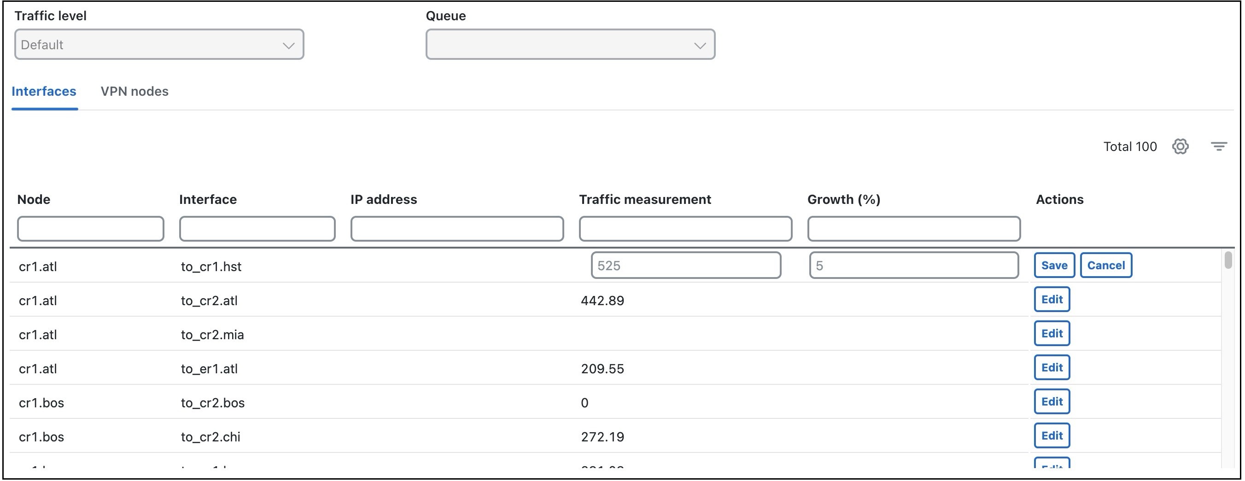
Task: Click the Interface column filter field
Action: pos(257,228)
